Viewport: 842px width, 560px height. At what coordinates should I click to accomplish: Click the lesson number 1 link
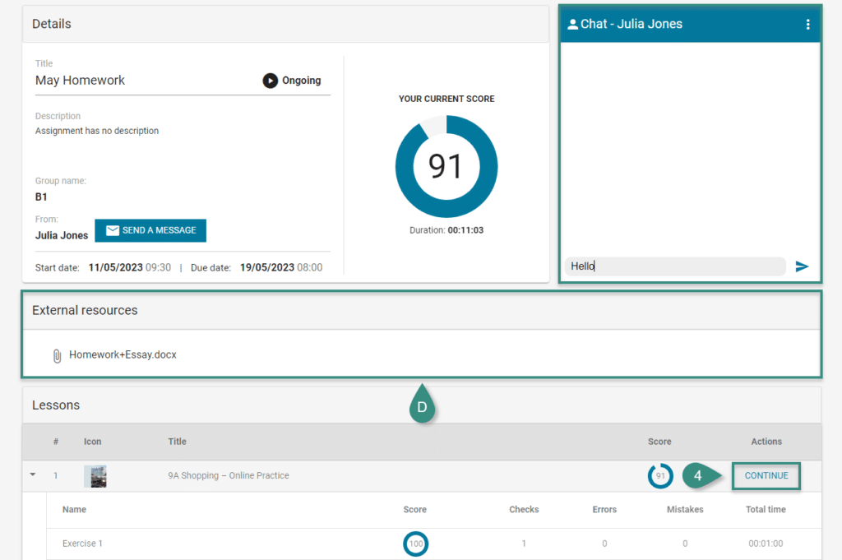(56, 476)
